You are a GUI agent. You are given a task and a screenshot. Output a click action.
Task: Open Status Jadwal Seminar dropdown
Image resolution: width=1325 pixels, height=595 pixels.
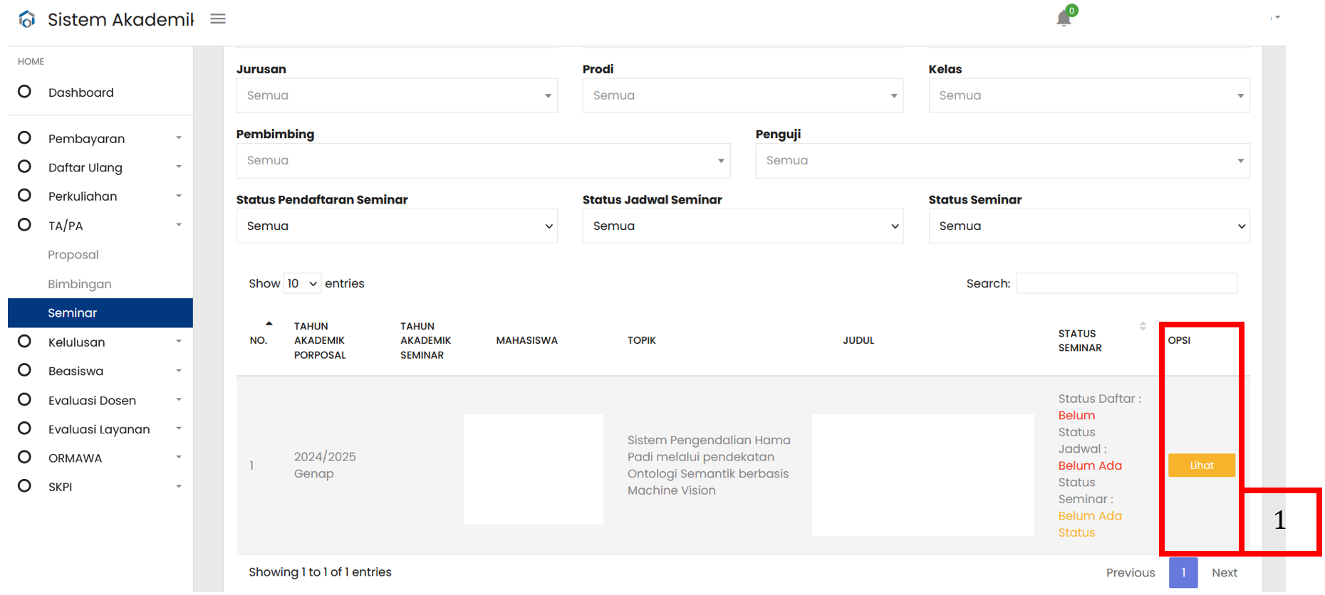click(x=743, y=226)
